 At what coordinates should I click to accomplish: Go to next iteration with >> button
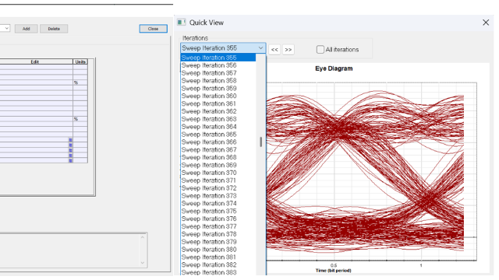pos(288,50)
